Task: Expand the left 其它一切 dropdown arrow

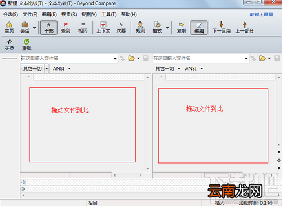Action: [47, 68]
